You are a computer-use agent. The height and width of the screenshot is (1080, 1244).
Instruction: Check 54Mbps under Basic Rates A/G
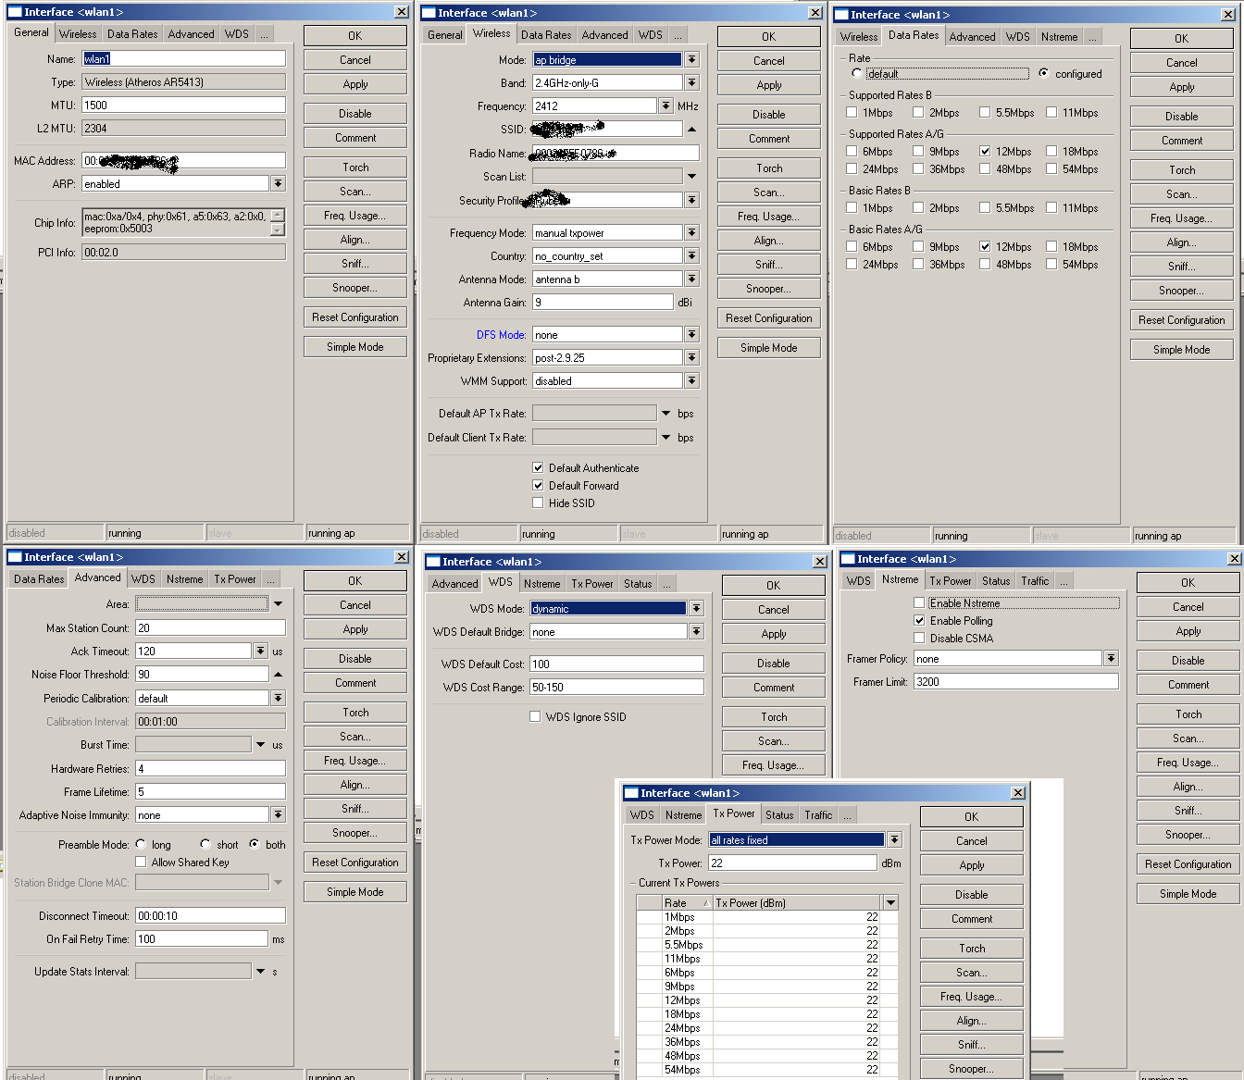tap(1051, 264)
